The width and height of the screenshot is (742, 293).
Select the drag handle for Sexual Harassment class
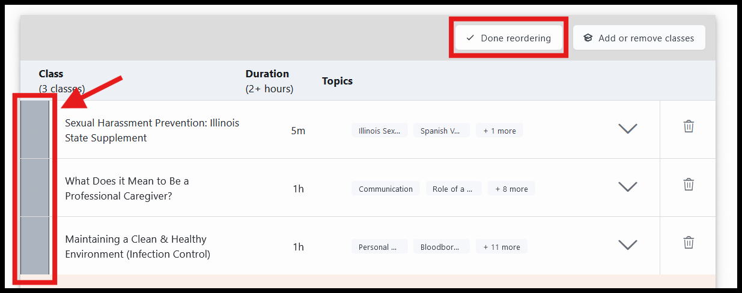(x=35, y=129)
